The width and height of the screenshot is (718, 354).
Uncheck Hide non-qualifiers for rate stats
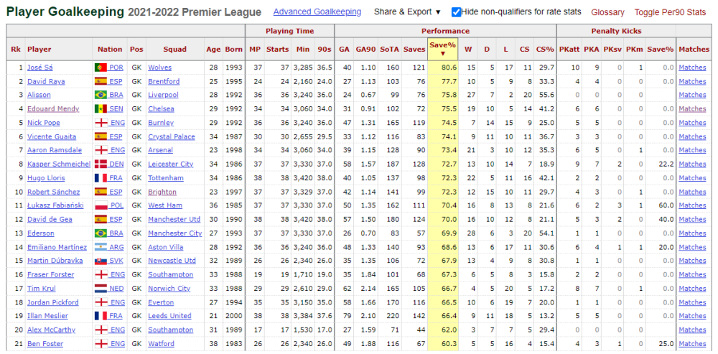point(456,12)
